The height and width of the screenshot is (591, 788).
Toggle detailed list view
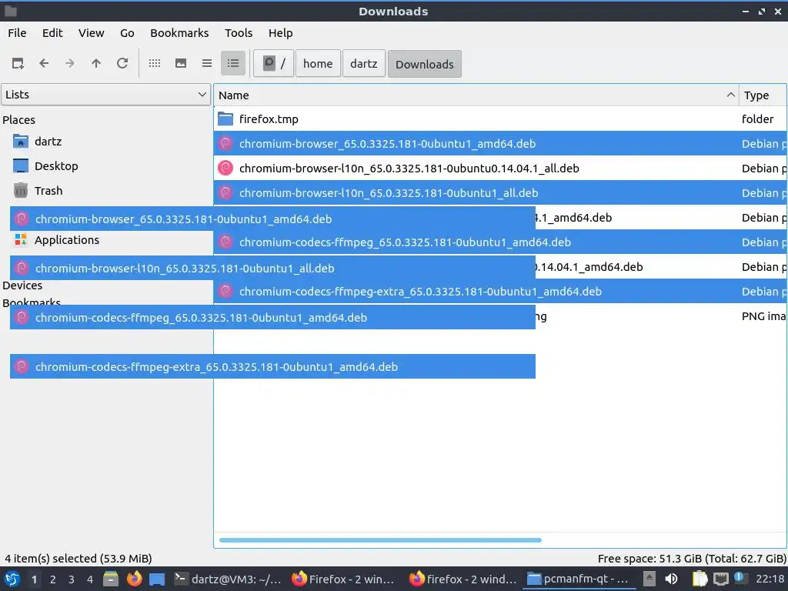point(233,63)
